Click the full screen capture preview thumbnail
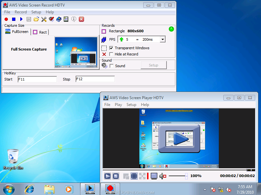Screen dimensions: 261x195 [x=76, y=52]
